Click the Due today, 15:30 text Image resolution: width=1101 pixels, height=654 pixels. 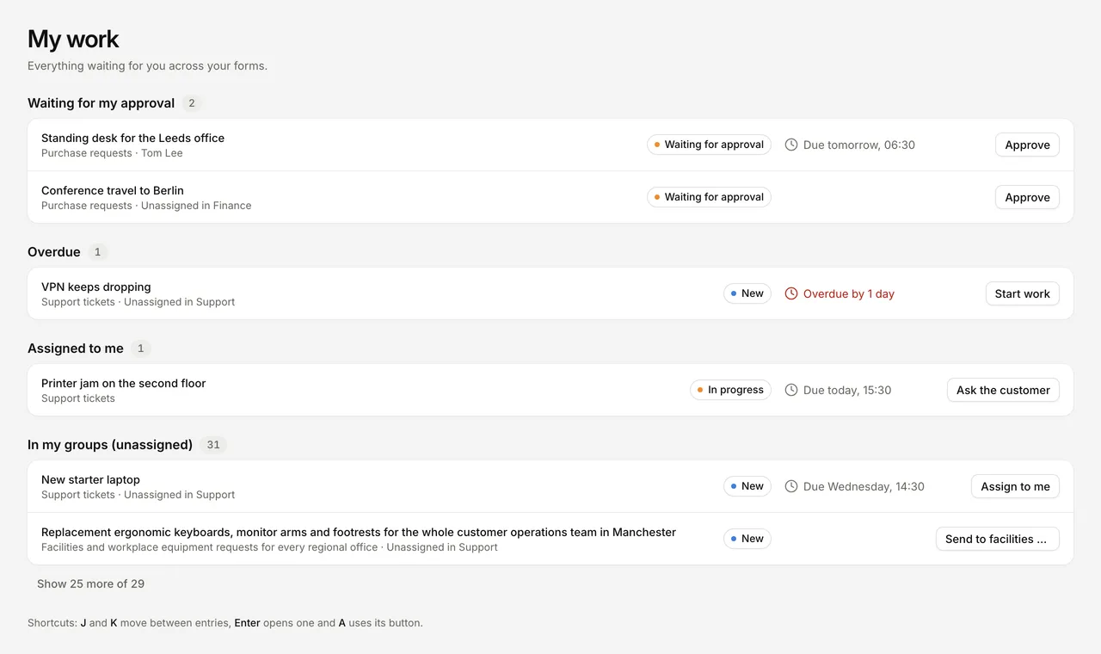(847, 390)
